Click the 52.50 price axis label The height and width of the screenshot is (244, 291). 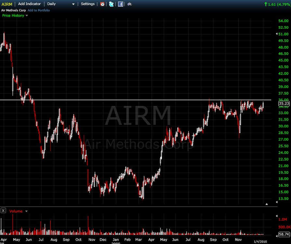pos(284,27)
